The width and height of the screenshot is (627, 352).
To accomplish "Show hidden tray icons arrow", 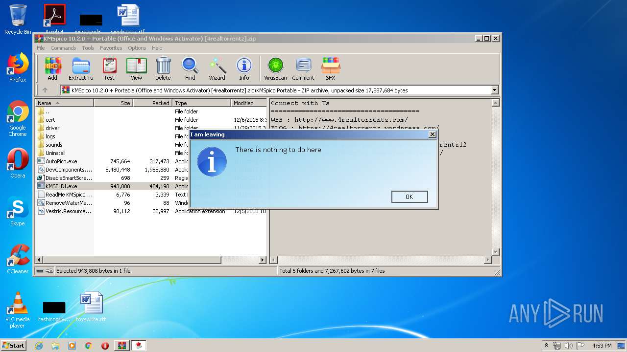I will coord(547,346).
